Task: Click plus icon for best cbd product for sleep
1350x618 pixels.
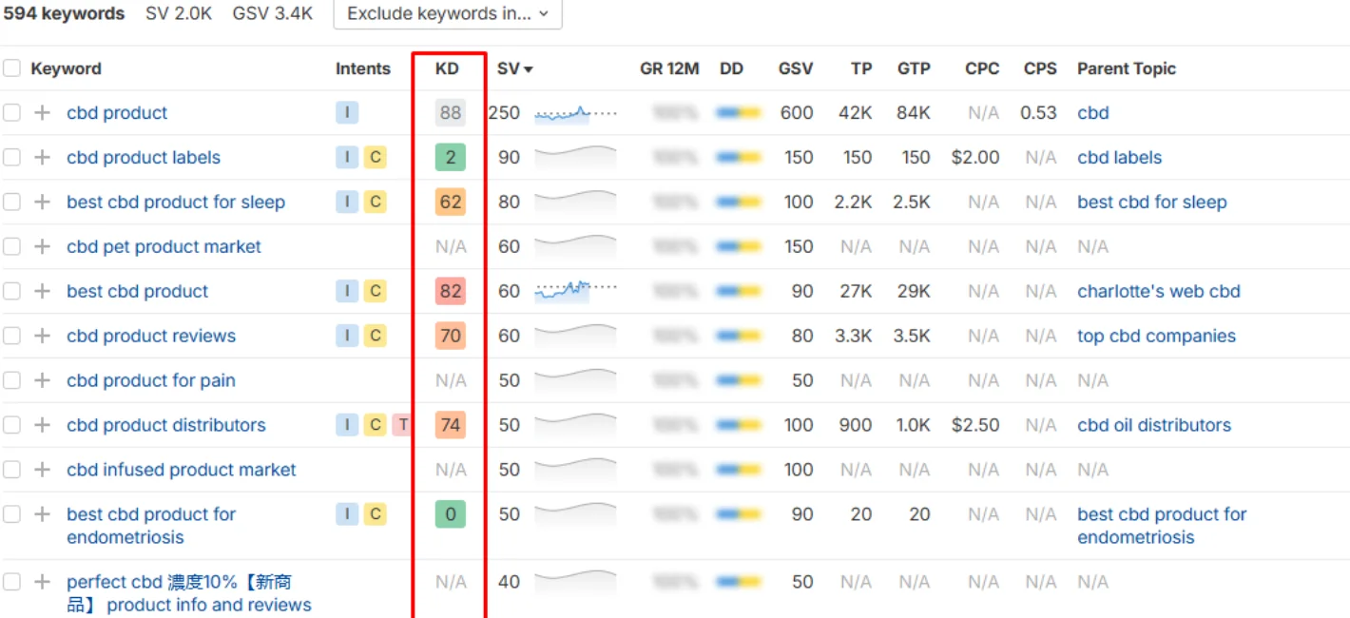Action: pyautogui.click(x=42, y=203)
